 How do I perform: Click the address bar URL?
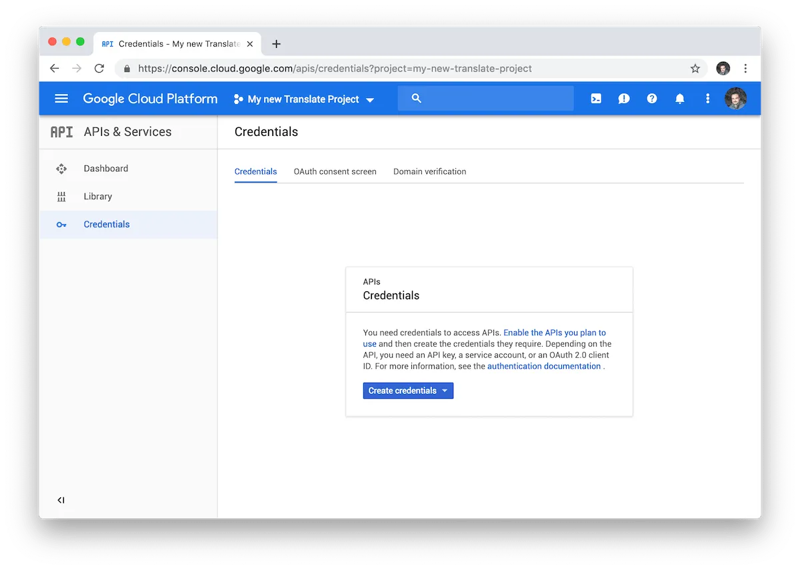tap(335, 68)
